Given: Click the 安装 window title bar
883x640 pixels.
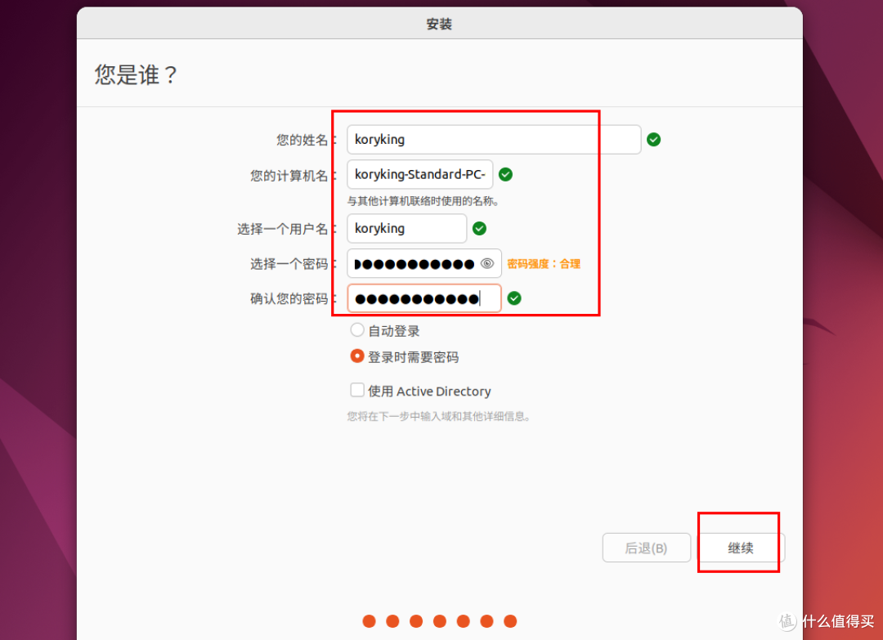Looking at the screenshot, I should tap(440, 24).
